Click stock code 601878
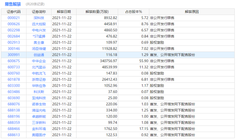The width and height of the screenshot is (238, 139). coord(14,79)
